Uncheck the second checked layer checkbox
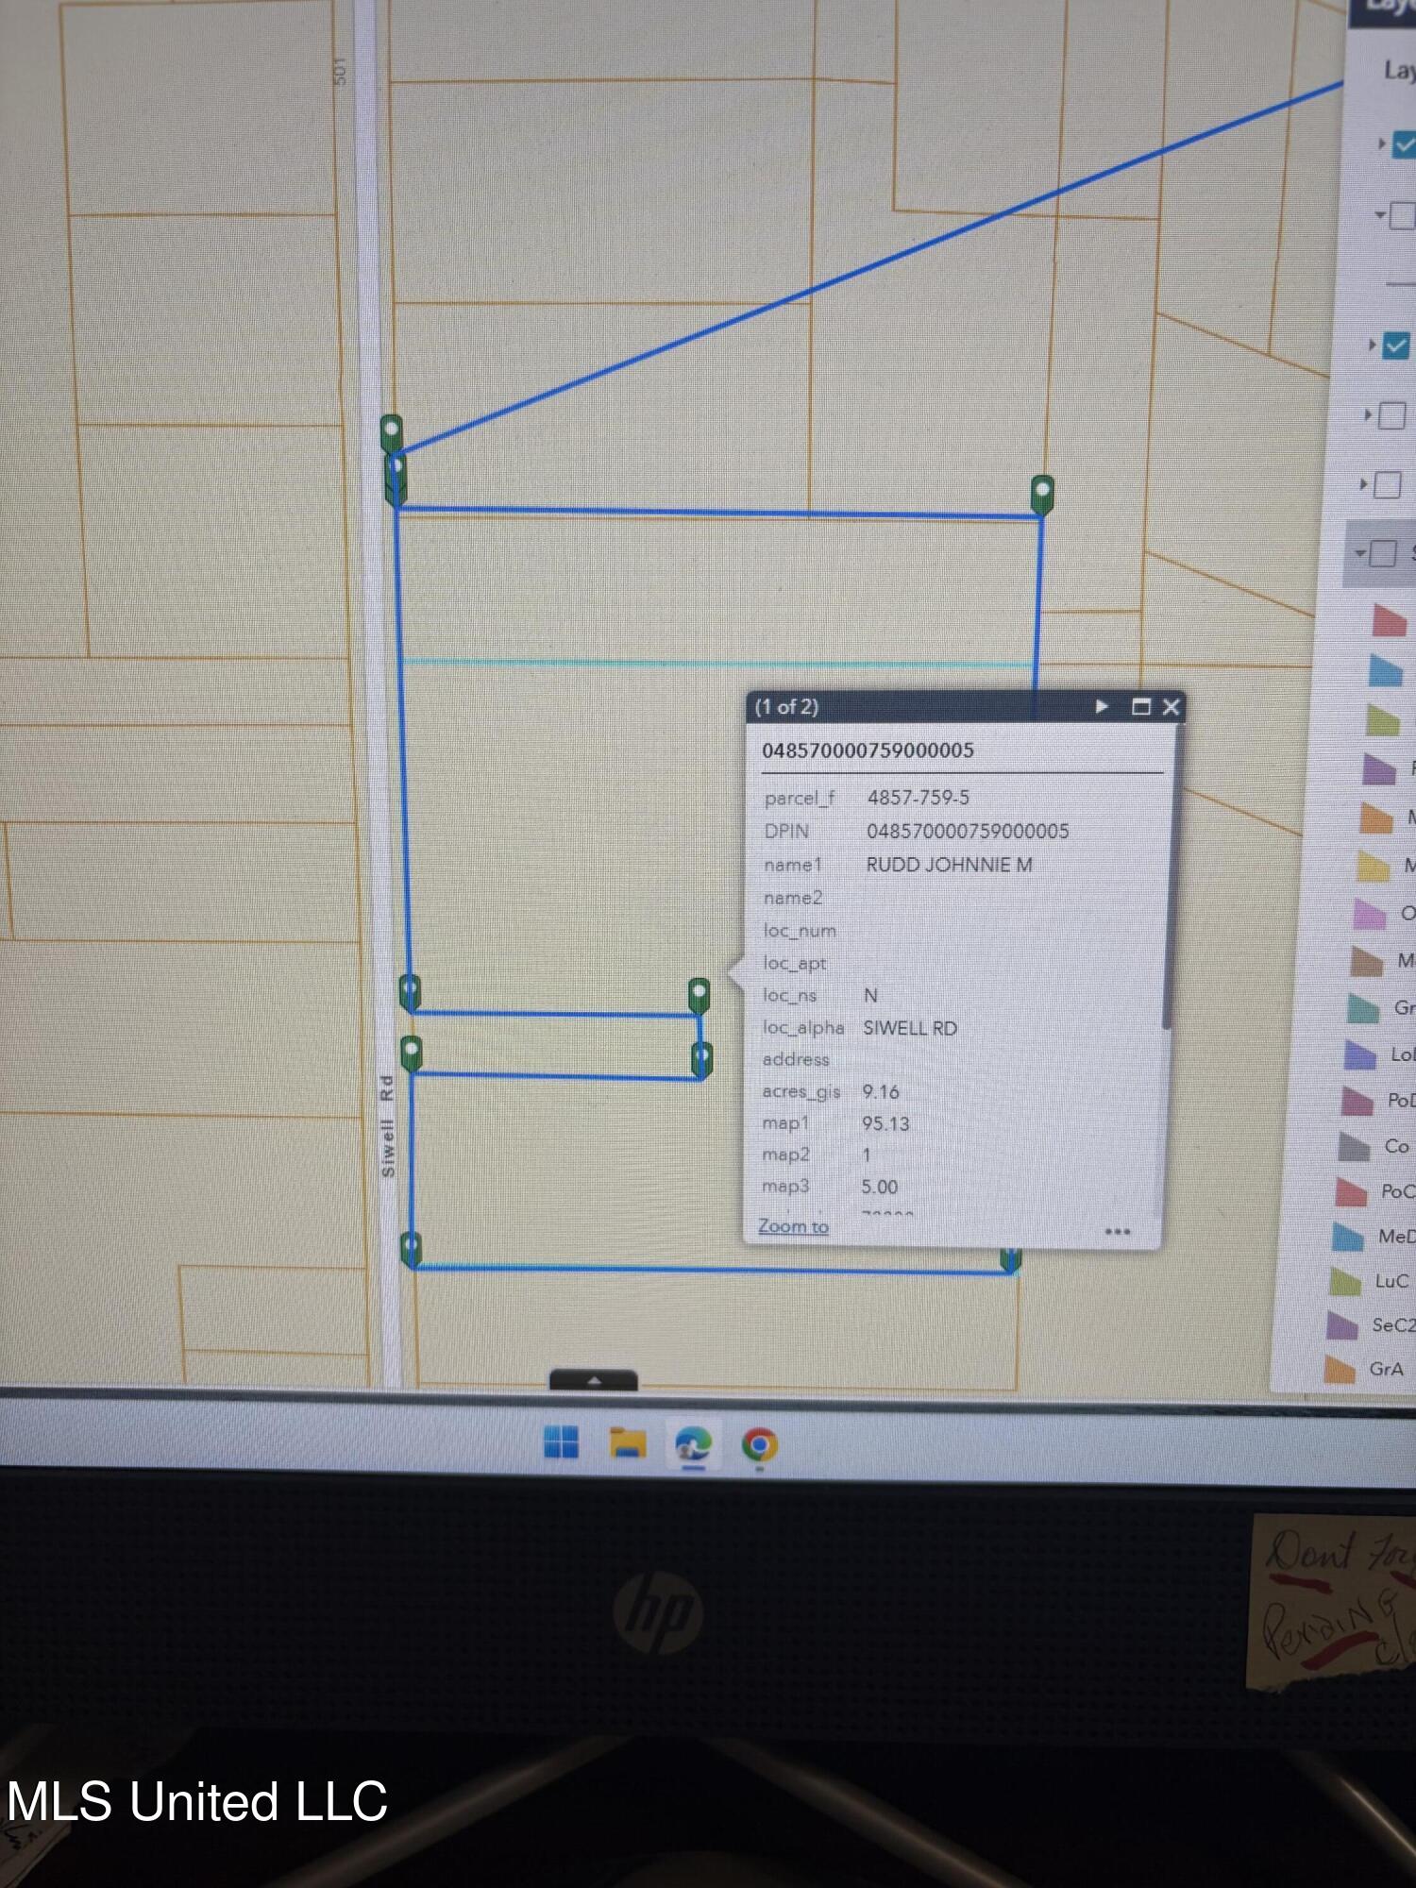Image resolution: width=1416 pixels, height=1888 pixels. [x=1396, y=346]
